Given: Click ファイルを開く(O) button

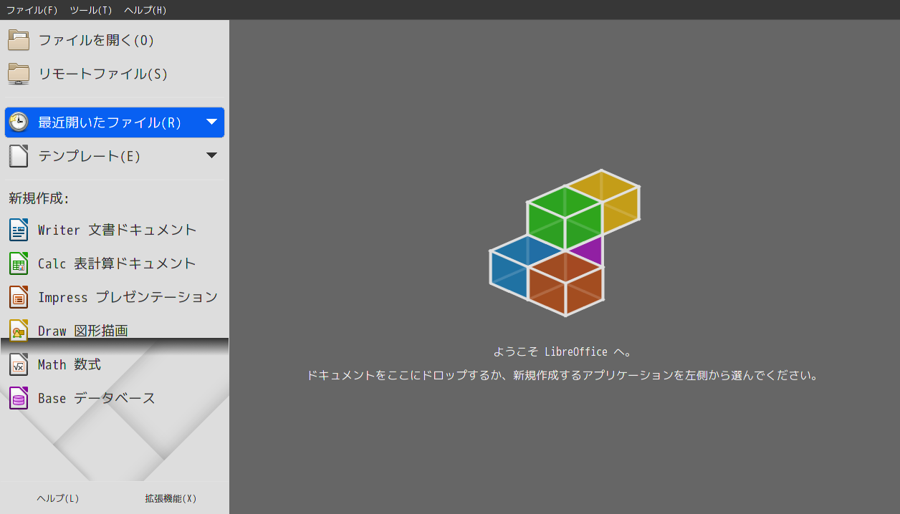Looking at the screenshot, I should [115, 40].
